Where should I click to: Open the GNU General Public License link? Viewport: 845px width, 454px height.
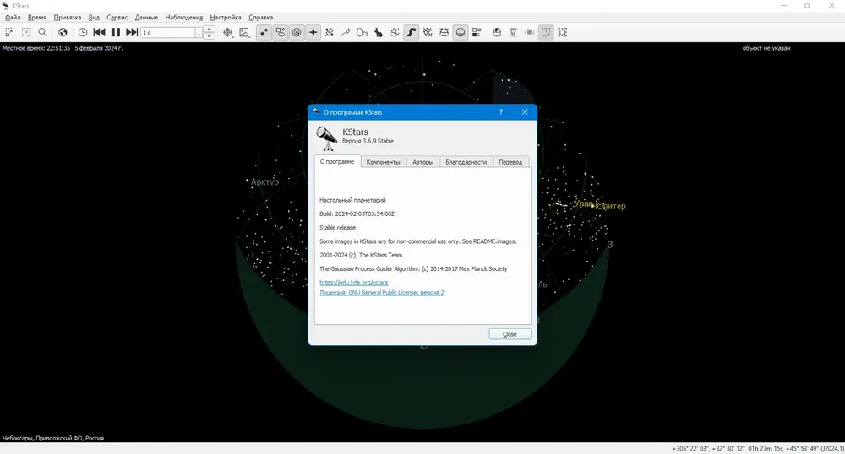[x=382, y=293]
